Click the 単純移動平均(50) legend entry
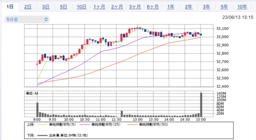256x140 pixels. pyautogui.click(x=153, y=125)
